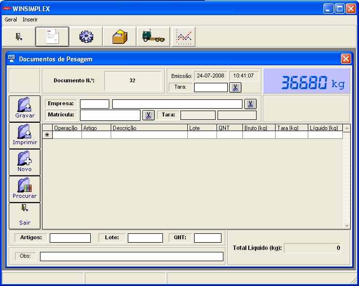Image resolution: width=359 pixels, height=286 pixels.
Task: Click the Artigo column header
Action: pos(97,128)
